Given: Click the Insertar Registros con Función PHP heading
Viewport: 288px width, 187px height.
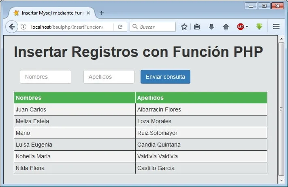Looking at the screenshot, I should (139, 52).
